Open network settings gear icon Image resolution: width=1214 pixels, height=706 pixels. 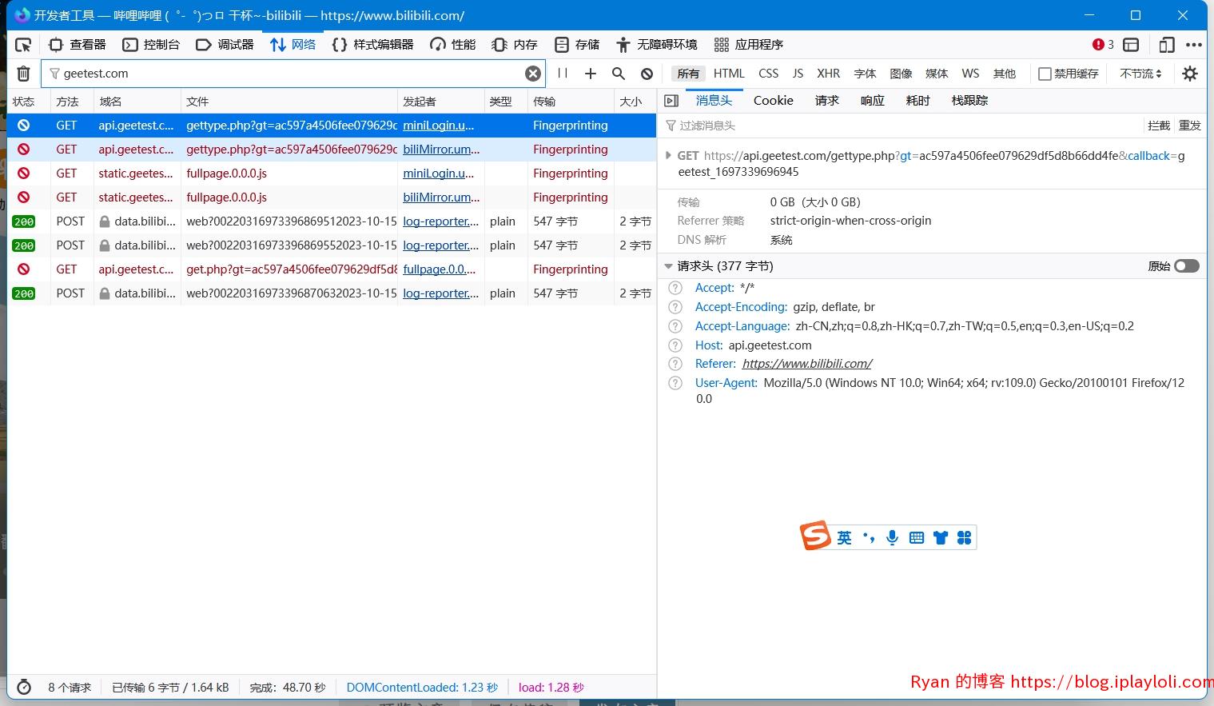click(1190, 74)
